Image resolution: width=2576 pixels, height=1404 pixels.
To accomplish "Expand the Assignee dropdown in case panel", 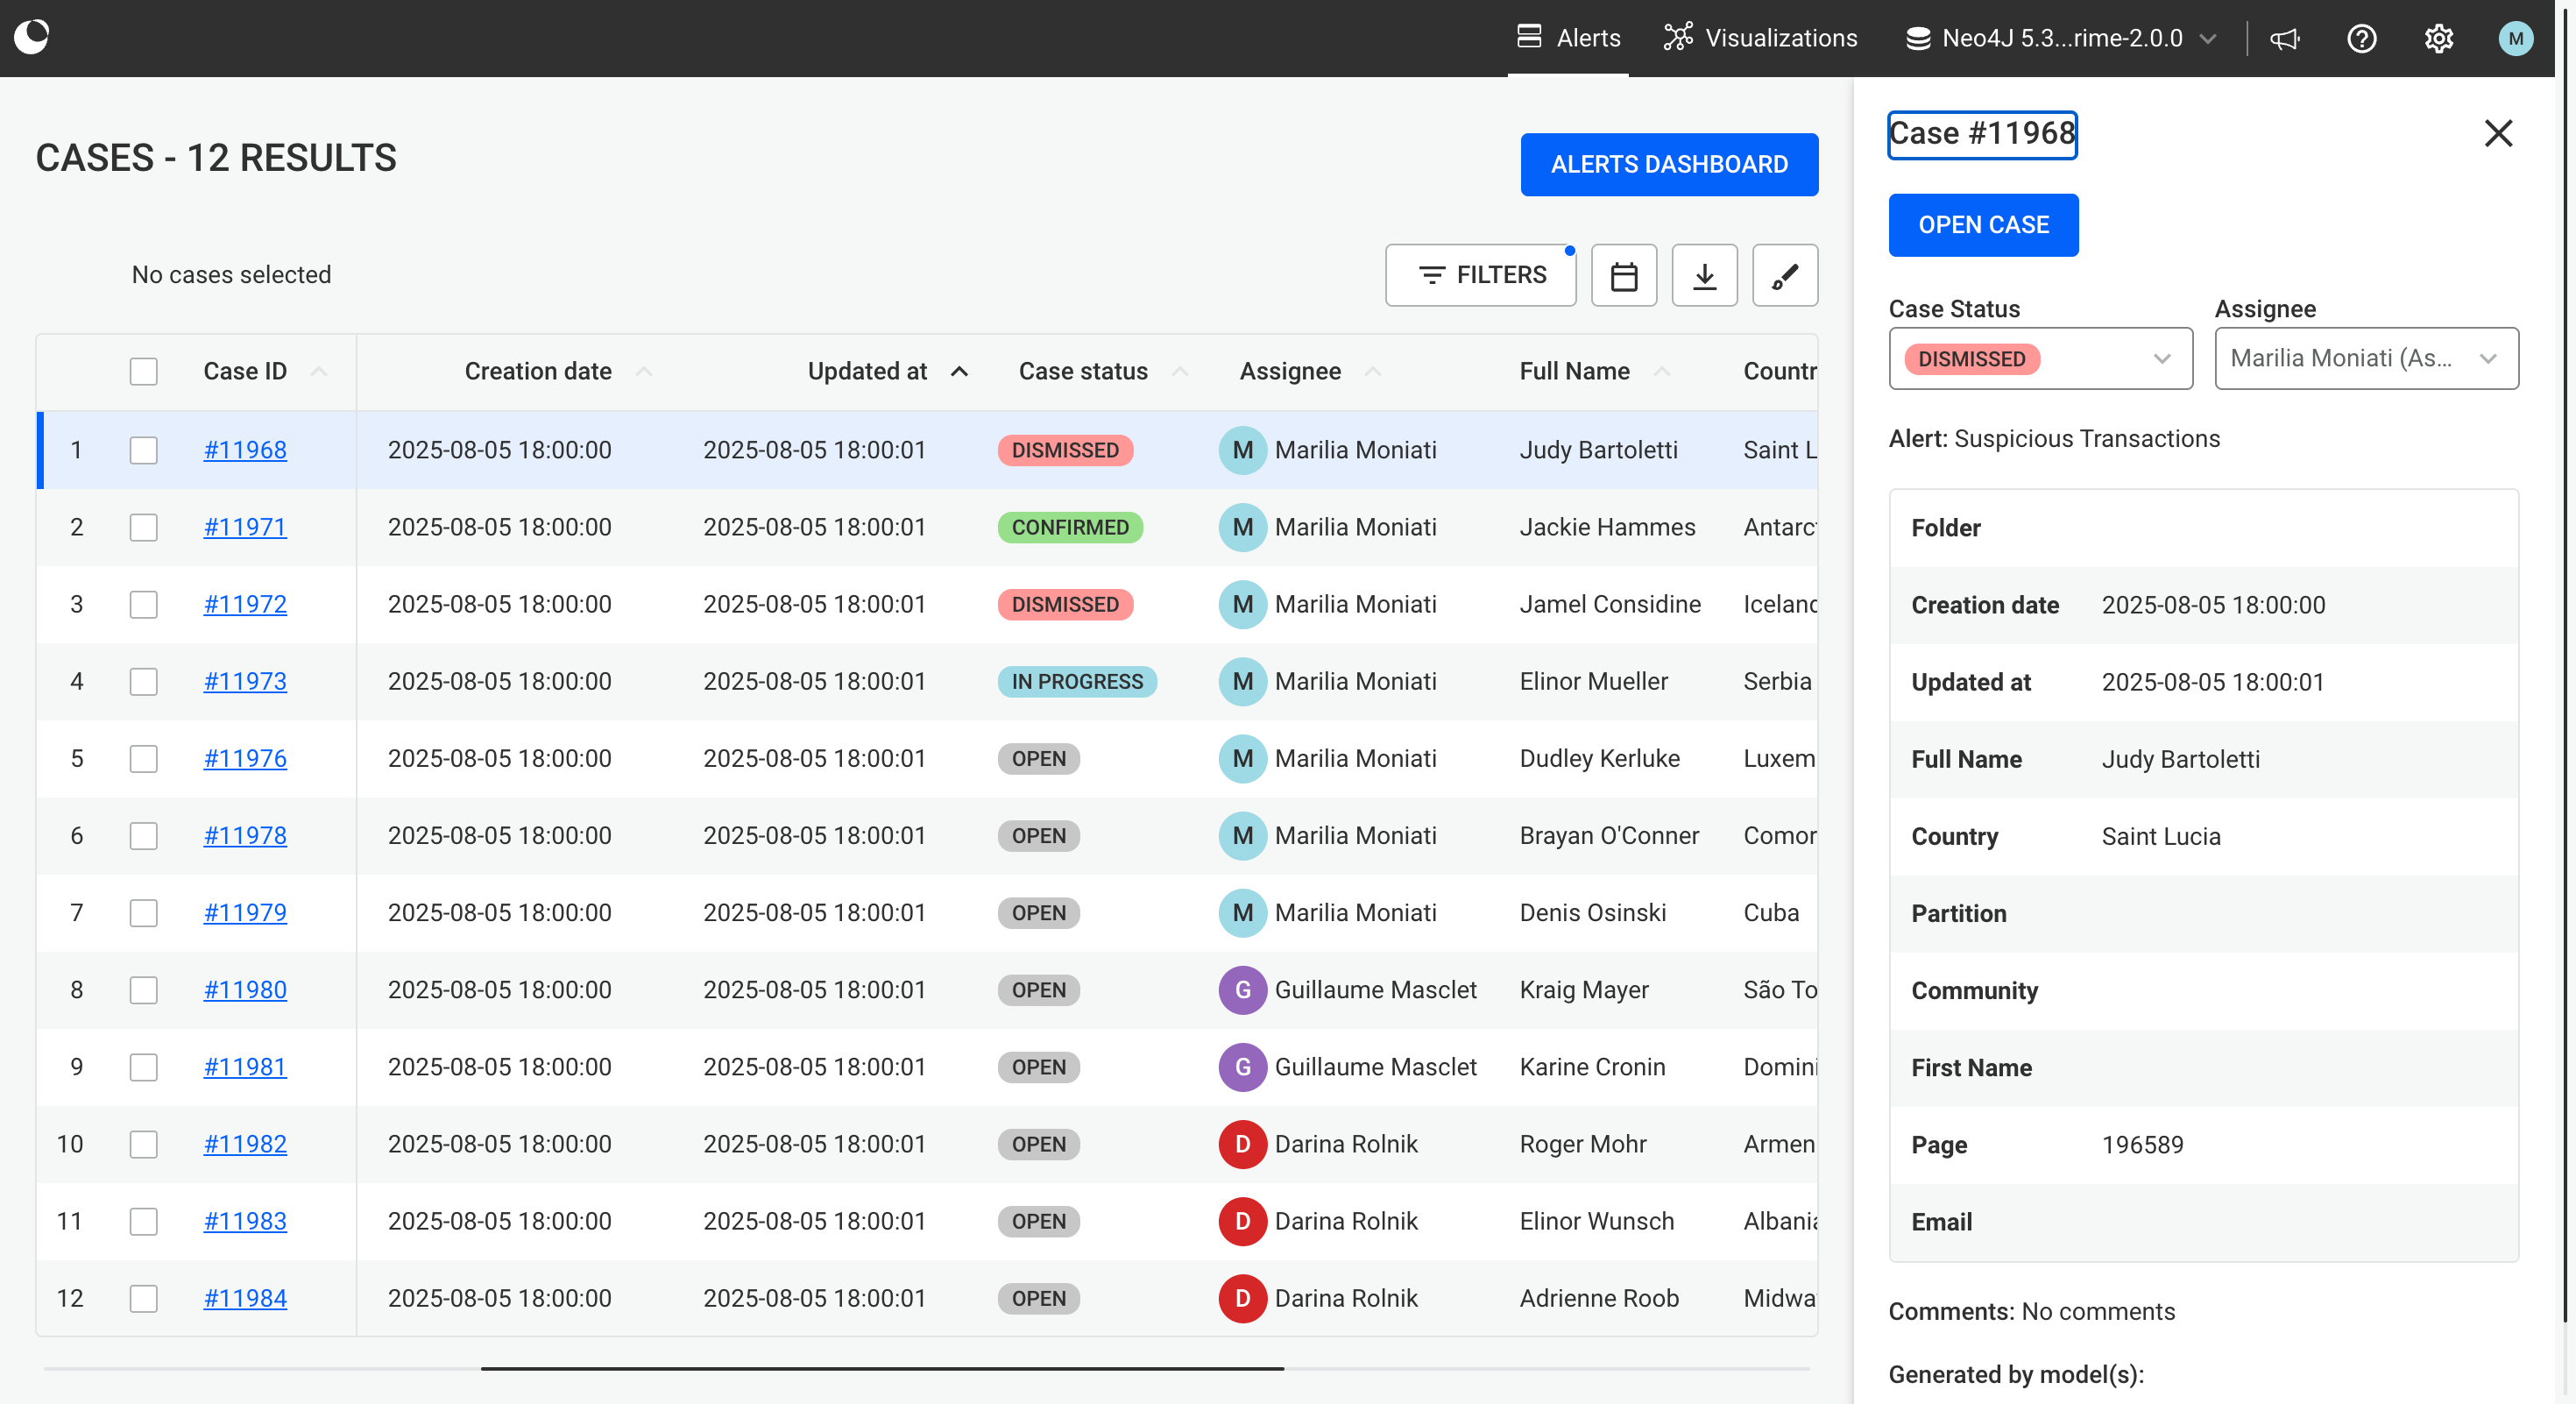I will (x=2365, y=358).
